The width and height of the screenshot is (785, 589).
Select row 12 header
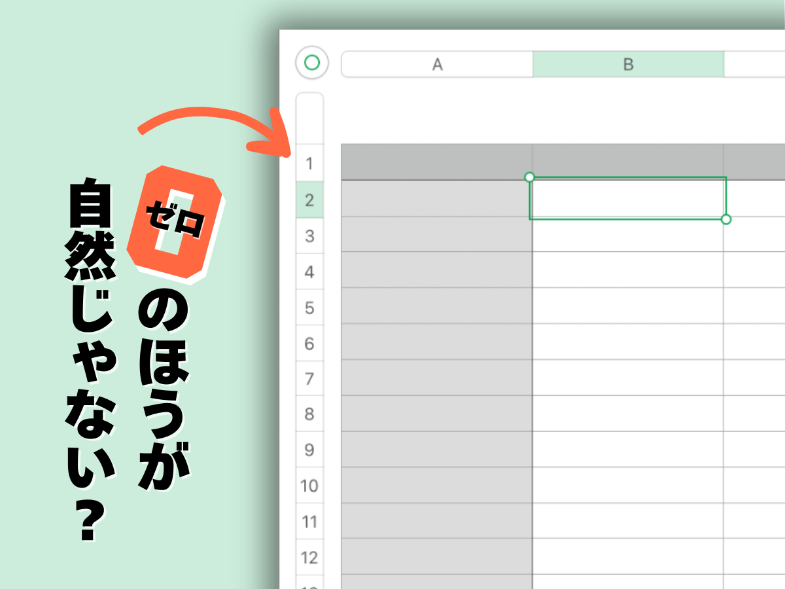pyautogui.click(x=310, y=558)
